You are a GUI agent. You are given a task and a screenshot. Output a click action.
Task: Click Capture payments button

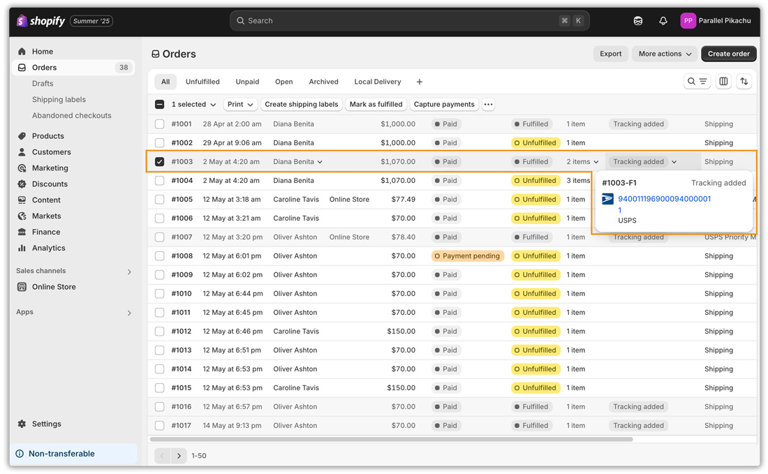click(x=444, y=104)
